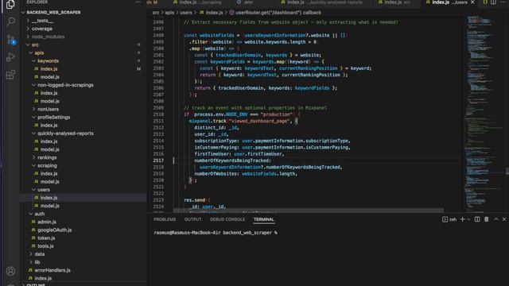
Task: Switch to the .env editor tab
Action: [x=247, y=2]
